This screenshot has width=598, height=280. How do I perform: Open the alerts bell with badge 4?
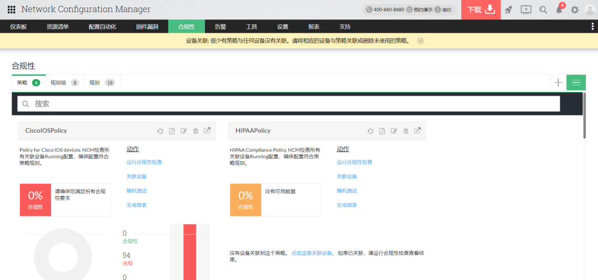(x=559, y=9)
